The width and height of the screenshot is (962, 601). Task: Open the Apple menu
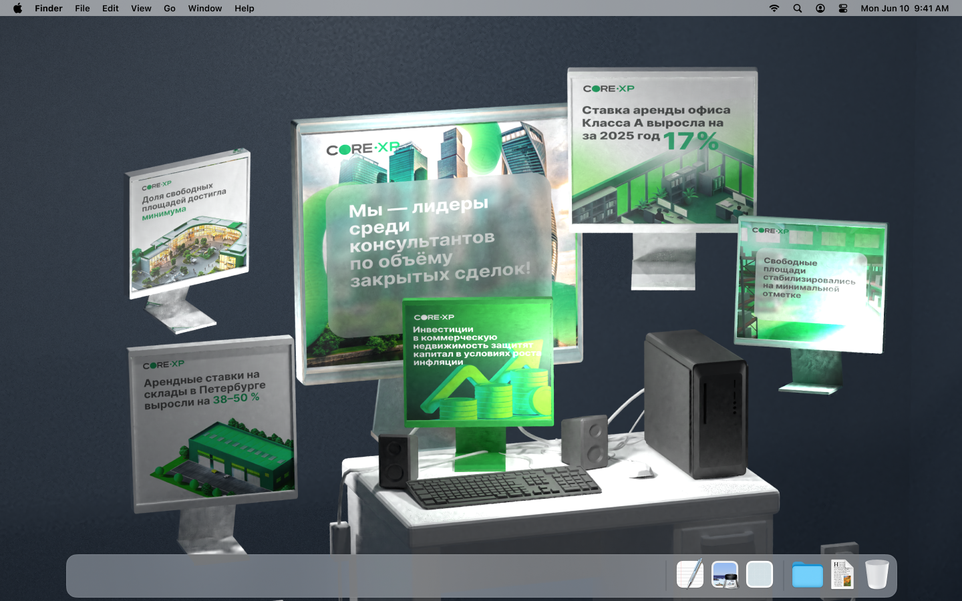point(18,8)
